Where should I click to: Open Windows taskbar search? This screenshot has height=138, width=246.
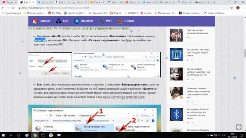pyautogui.click(x=11, y=135)
